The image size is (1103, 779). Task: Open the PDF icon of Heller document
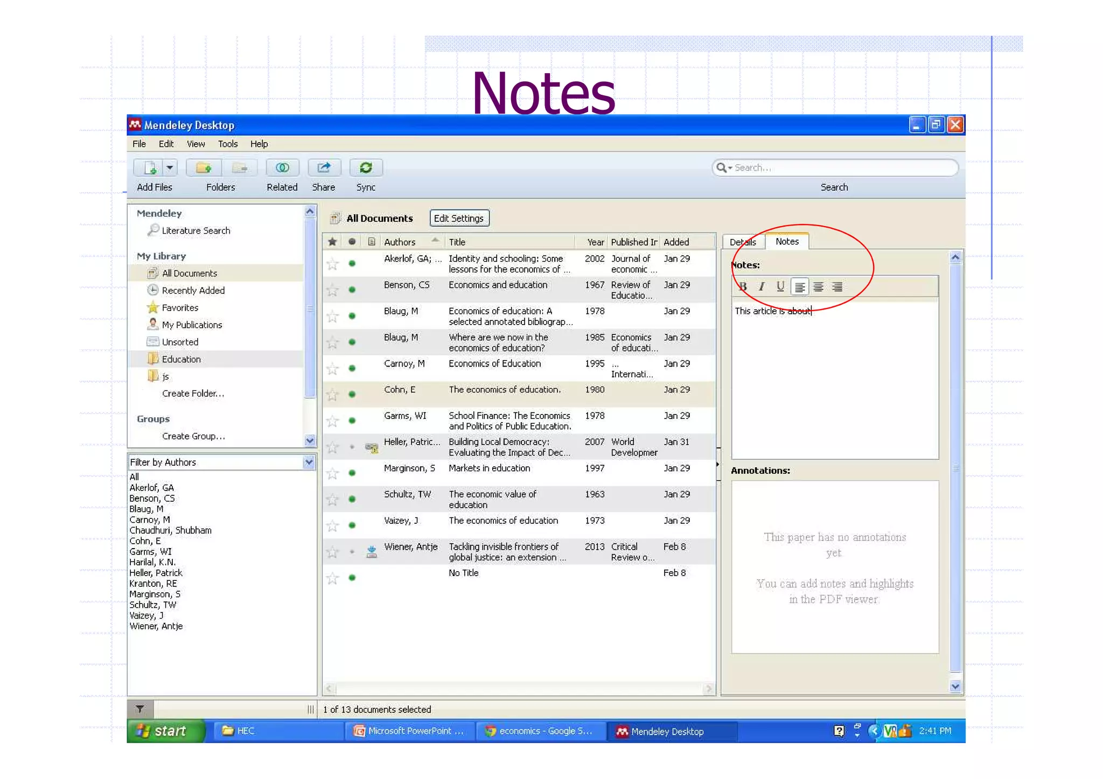click(372, 447)
